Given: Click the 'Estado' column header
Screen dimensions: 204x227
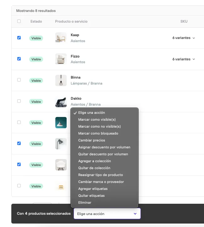Looking at the screenshot, I should click(x=36, y=21).
